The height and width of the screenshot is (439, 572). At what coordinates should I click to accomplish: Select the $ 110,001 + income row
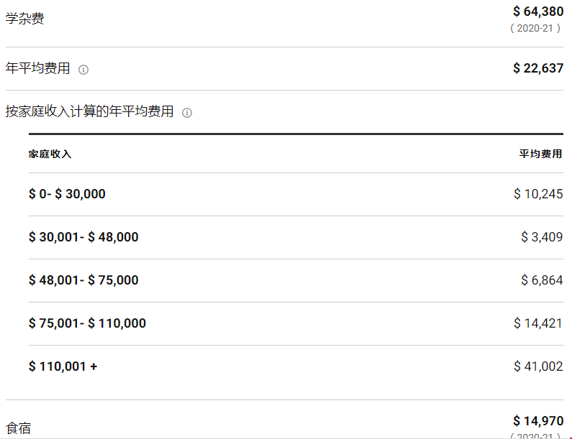pyautogui.click(x=63, y=366)
